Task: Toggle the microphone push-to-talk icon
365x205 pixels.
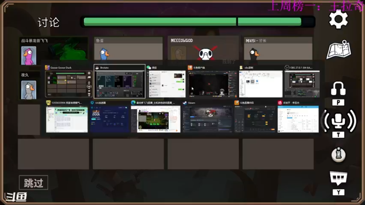Action: [x=338, y=121]
